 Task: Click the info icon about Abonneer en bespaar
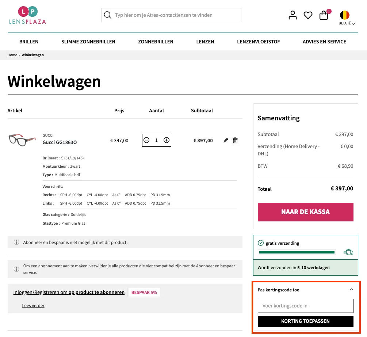pos(16,242)
